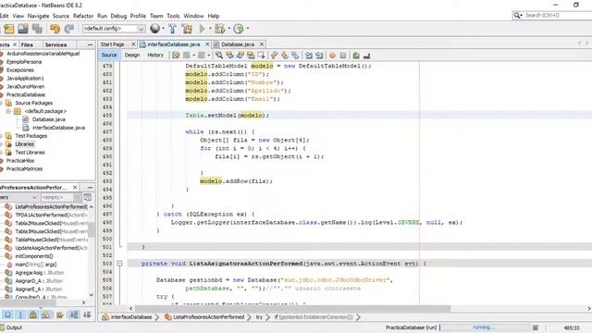The image size is (592, 333).
Task: Click the Stop Macro Recording icon
Action: tap(343, 55)
